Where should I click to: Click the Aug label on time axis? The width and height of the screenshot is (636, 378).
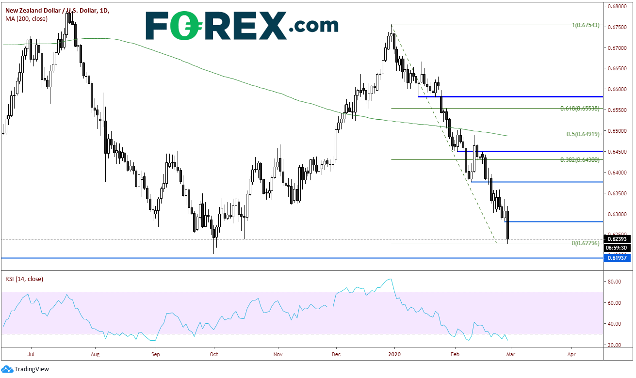[95, 354]
